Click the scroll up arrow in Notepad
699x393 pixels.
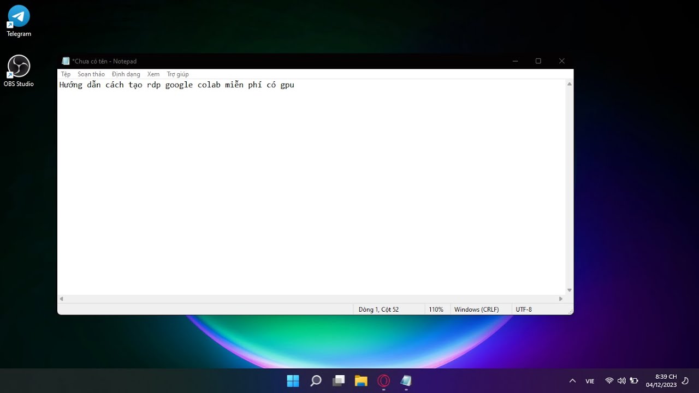[570, 84]
